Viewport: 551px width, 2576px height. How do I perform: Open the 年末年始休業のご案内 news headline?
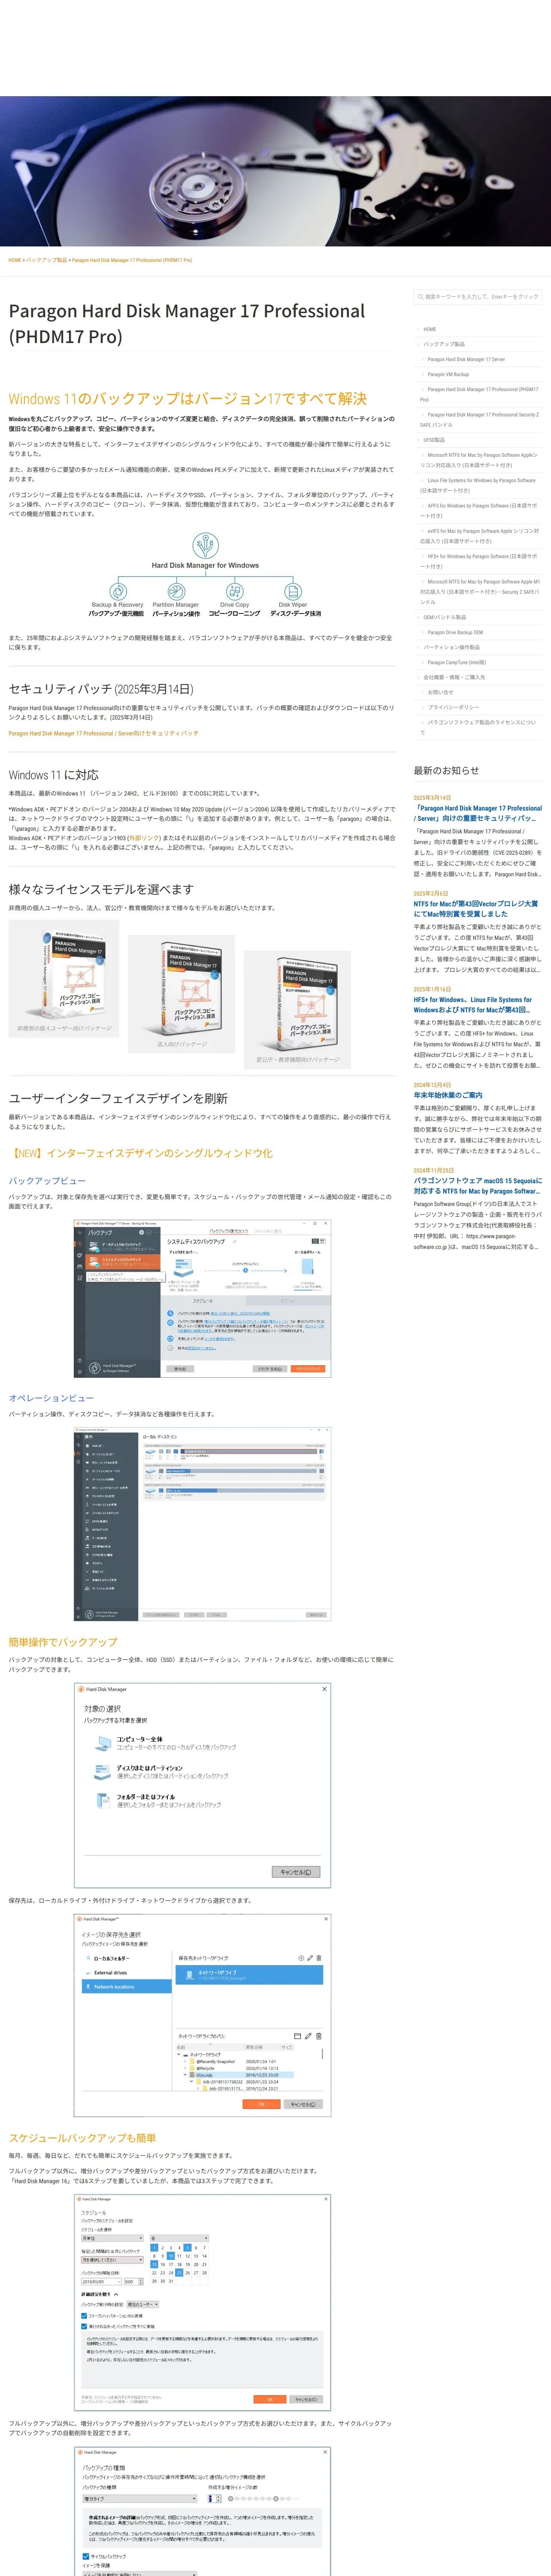[447, 1095]
